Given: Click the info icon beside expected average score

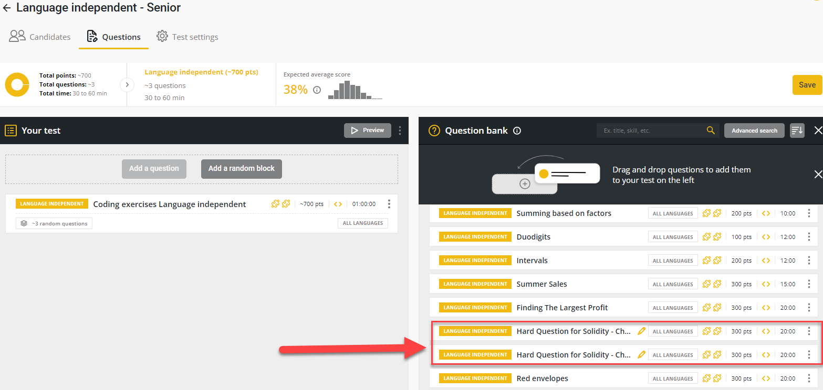Looking at the screenshot, I should (x=317, y=90).
